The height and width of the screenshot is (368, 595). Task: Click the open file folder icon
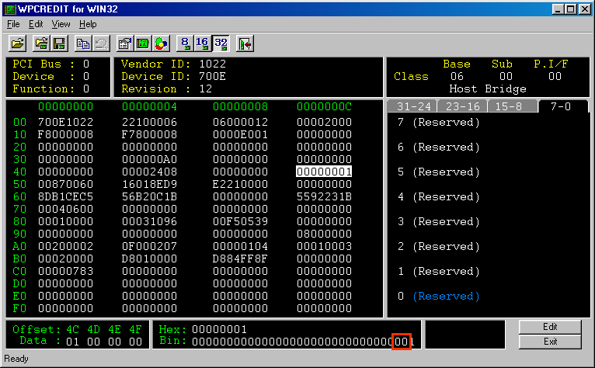point(17,43)
